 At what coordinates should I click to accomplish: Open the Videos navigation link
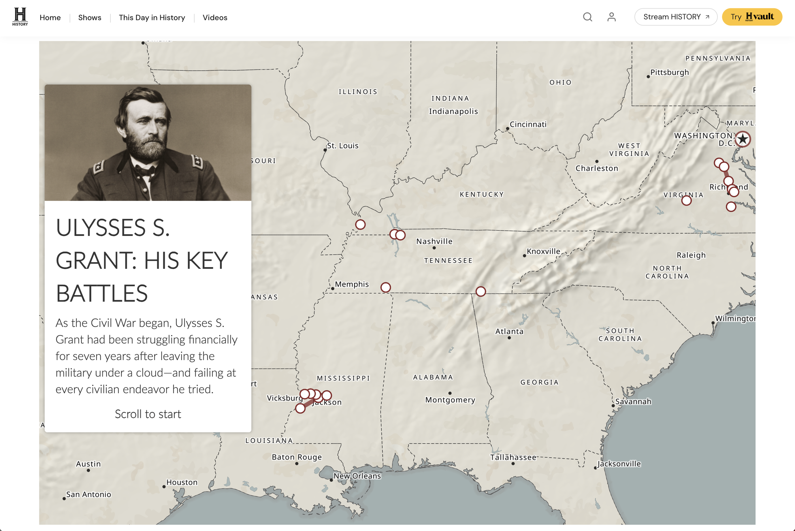(x=215, y=17)
